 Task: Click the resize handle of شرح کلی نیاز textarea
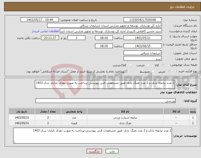click(36, 87)
